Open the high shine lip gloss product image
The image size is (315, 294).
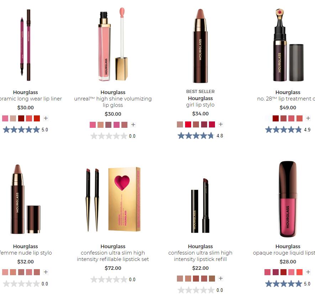pos(113,44)
